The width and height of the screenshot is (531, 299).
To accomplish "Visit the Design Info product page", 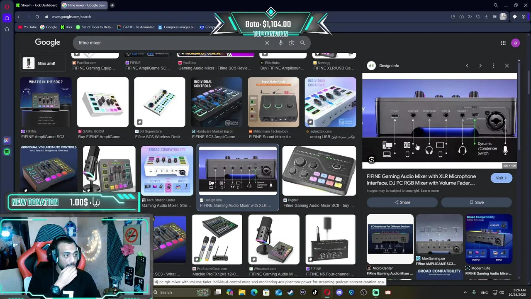I will tap(502, 178).
